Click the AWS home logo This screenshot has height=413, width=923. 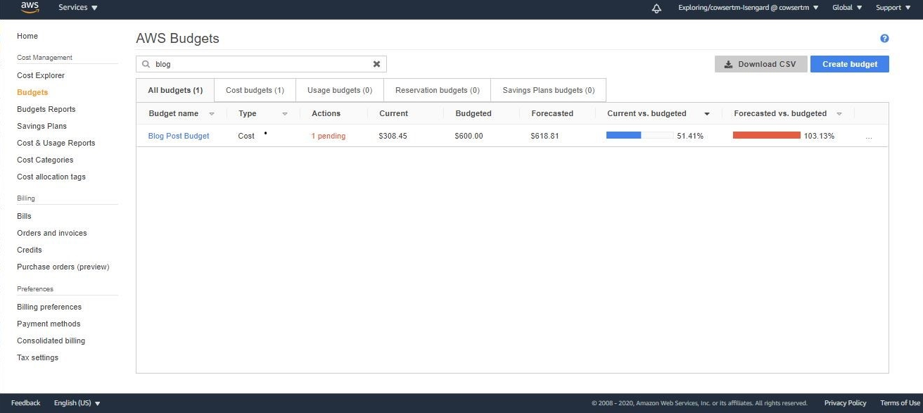(x=29, y=8)
